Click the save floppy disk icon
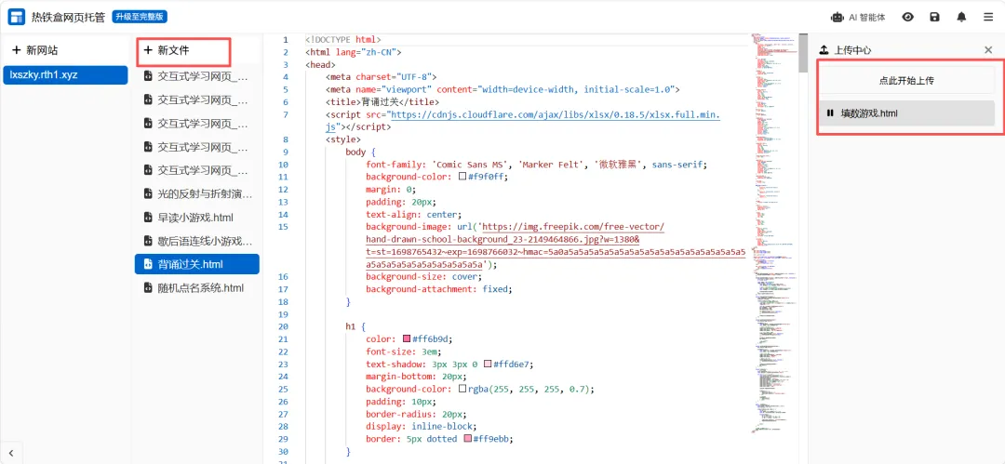 [x=934, y=18]
